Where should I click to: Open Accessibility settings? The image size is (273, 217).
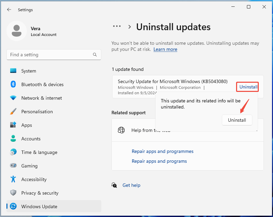tap(34, 179)
